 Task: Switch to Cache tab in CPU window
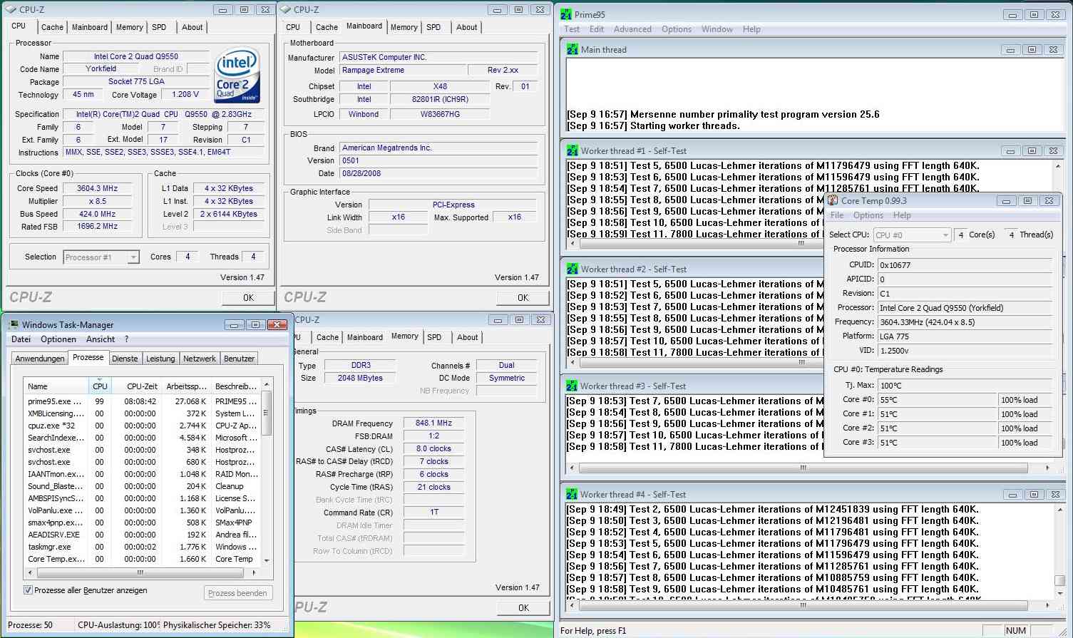[52, 27]
